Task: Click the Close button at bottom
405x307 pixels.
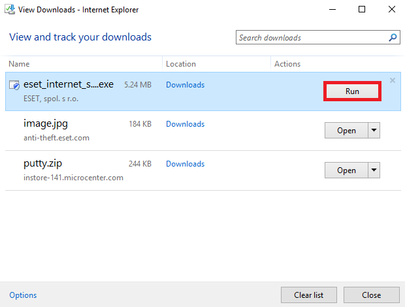Action: point(371,295)
